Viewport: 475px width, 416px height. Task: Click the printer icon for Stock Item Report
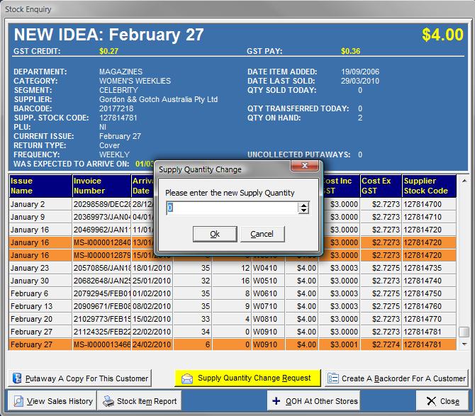[107, 401]
